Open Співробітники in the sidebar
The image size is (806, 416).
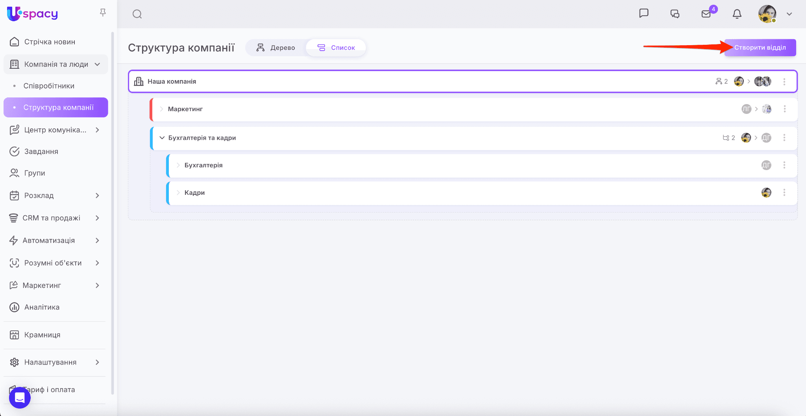[x=49, y=86]
